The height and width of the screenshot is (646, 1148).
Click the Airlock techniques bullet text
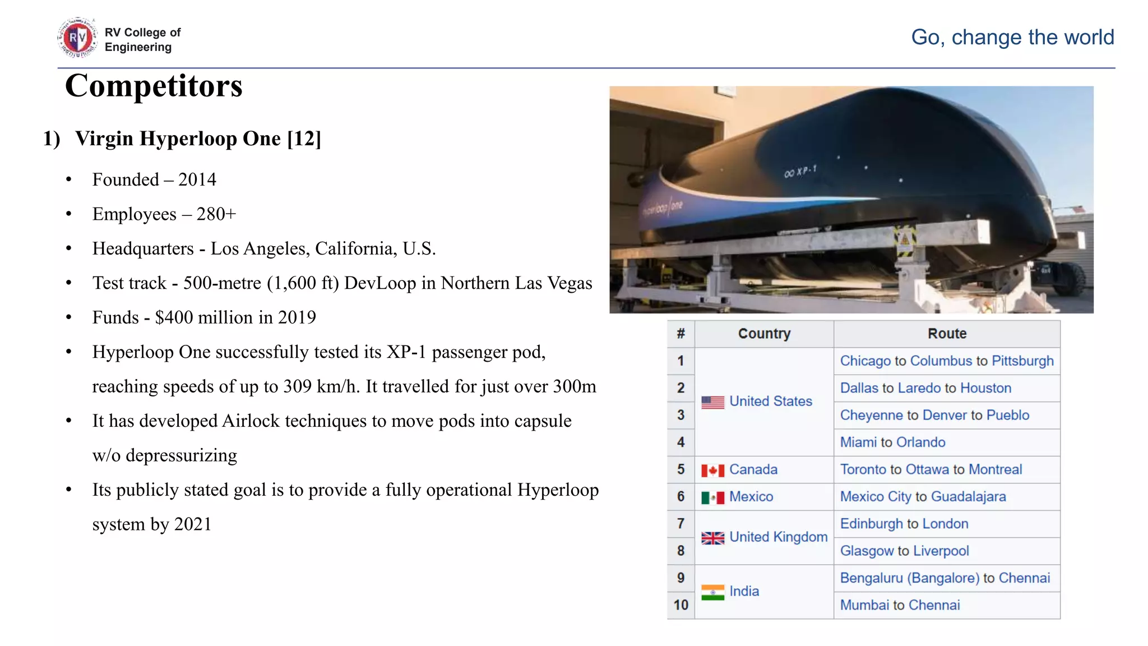click(x=332, y=438)
